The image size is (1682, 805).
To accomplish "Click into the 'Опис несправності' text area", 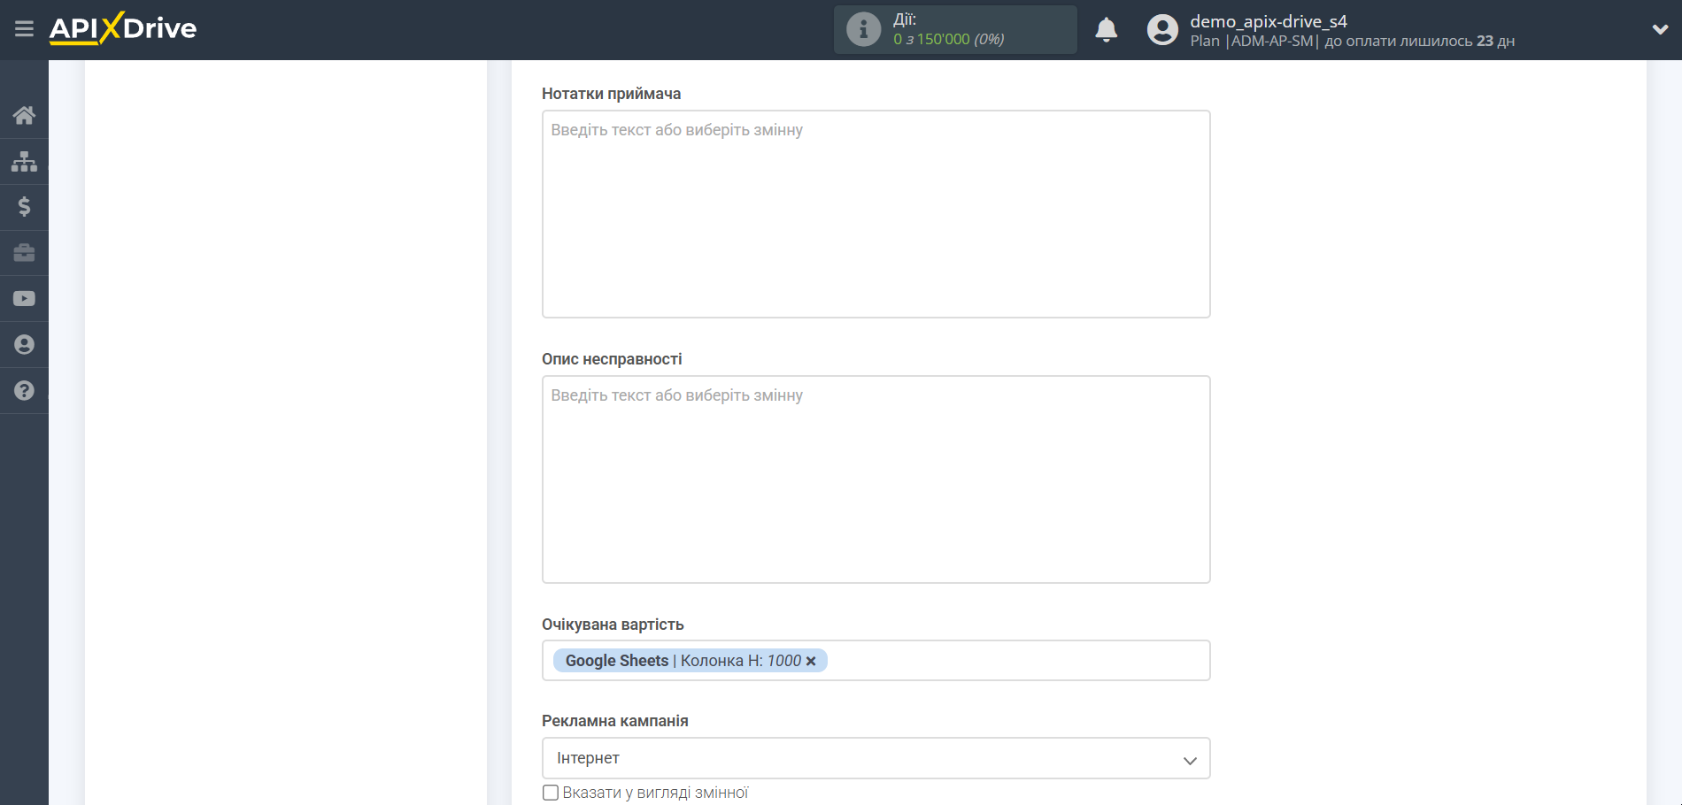I will 876,479.
